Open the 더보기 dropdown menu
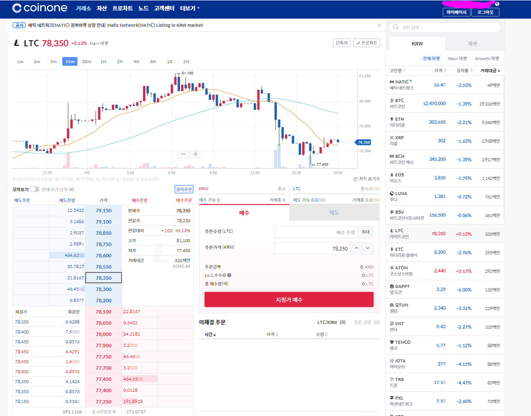 point(190,8)
